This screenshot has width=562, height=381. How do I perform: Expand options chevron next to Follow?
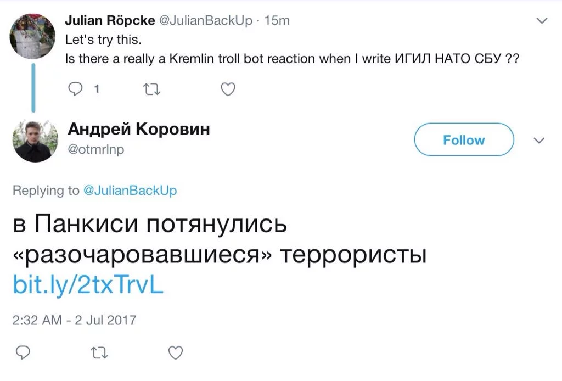click(539, 141)
